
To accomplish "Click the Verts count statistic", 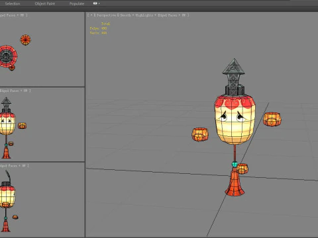I will coord(98,33).
